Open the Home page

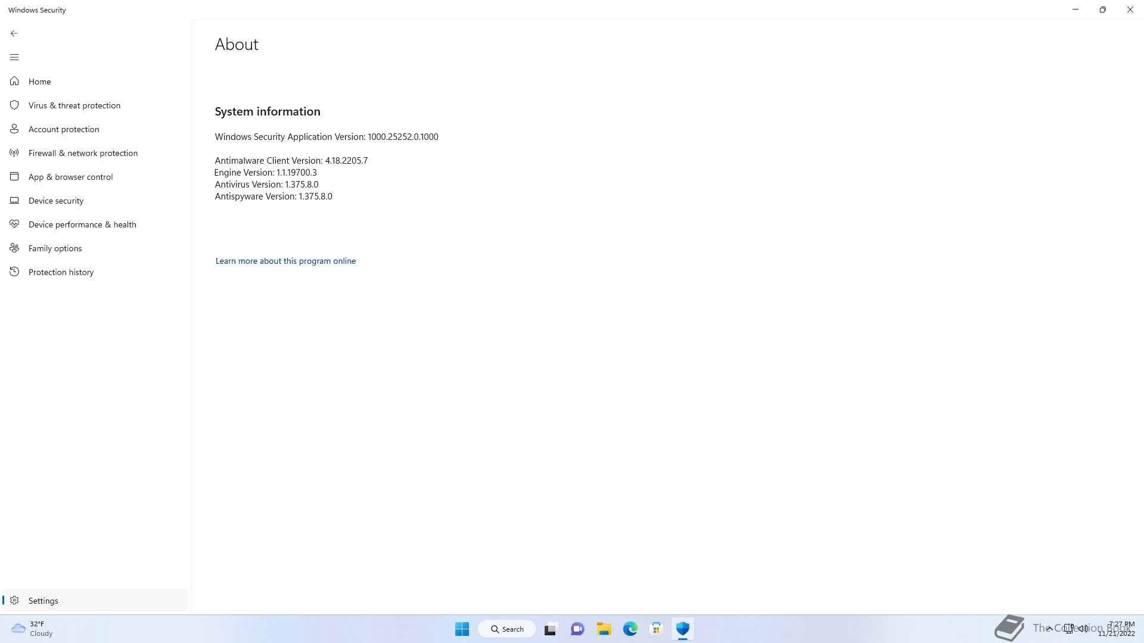point(95,82)
